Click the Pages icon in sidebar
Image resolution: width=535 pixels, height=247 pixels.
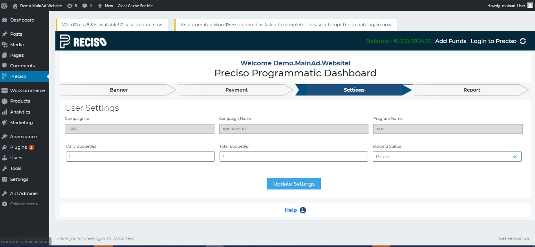point(5,55)
